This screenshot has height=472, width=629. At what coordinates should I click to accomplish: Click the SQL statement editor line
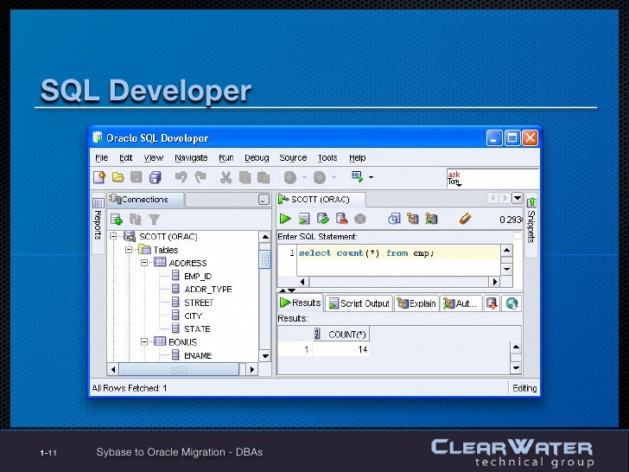point(399,252)
